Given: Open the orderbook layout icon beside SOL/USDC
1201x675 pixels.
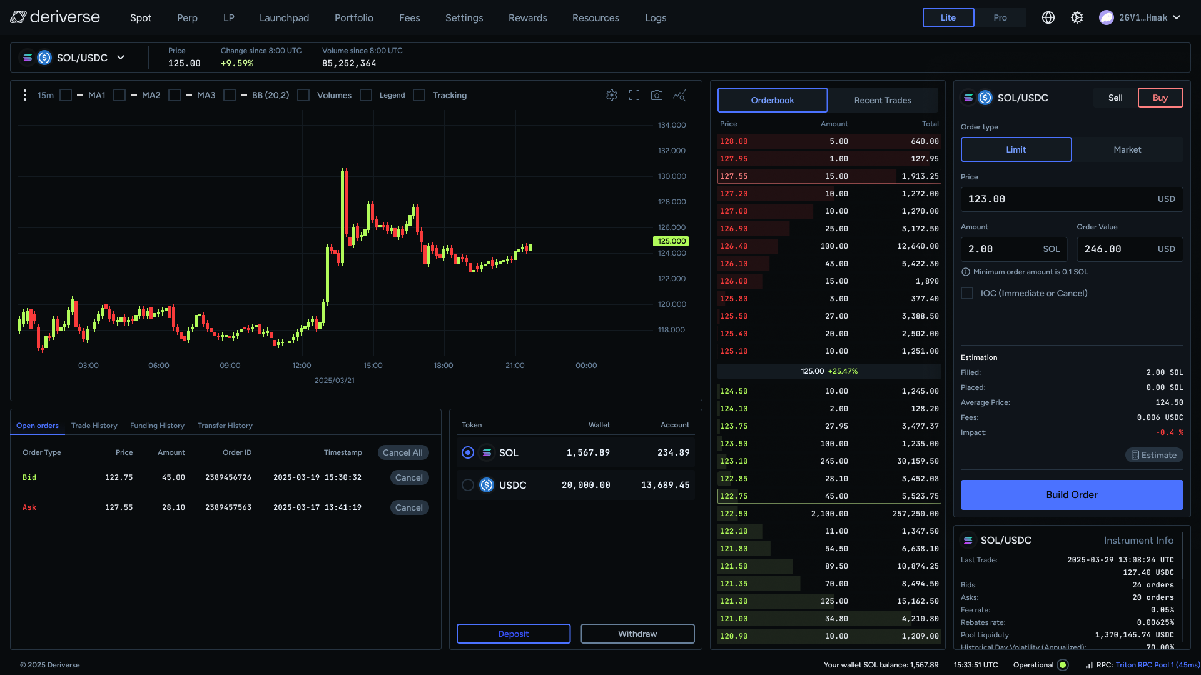Looking at the screenshot, I should [968, 97].
